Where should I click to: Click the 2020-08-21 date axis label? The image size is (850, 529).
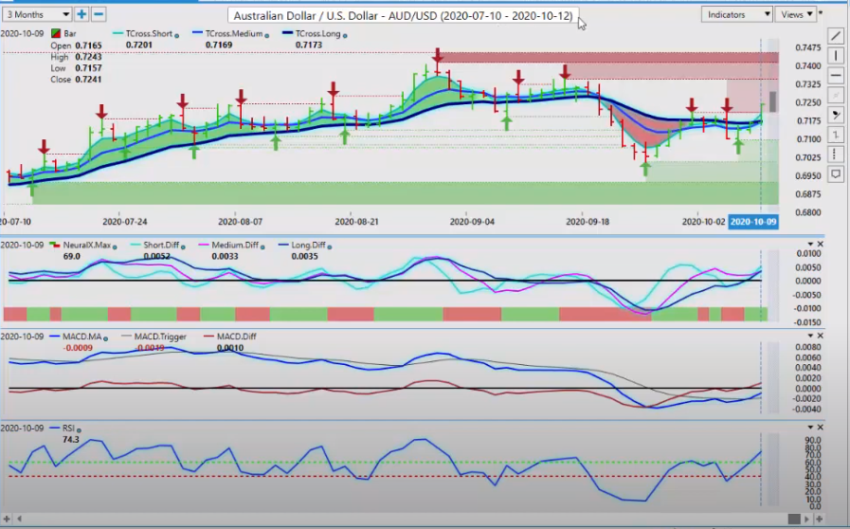point(356,222)
